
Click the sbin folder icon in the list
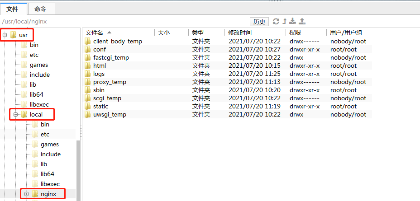pos(88,90)
